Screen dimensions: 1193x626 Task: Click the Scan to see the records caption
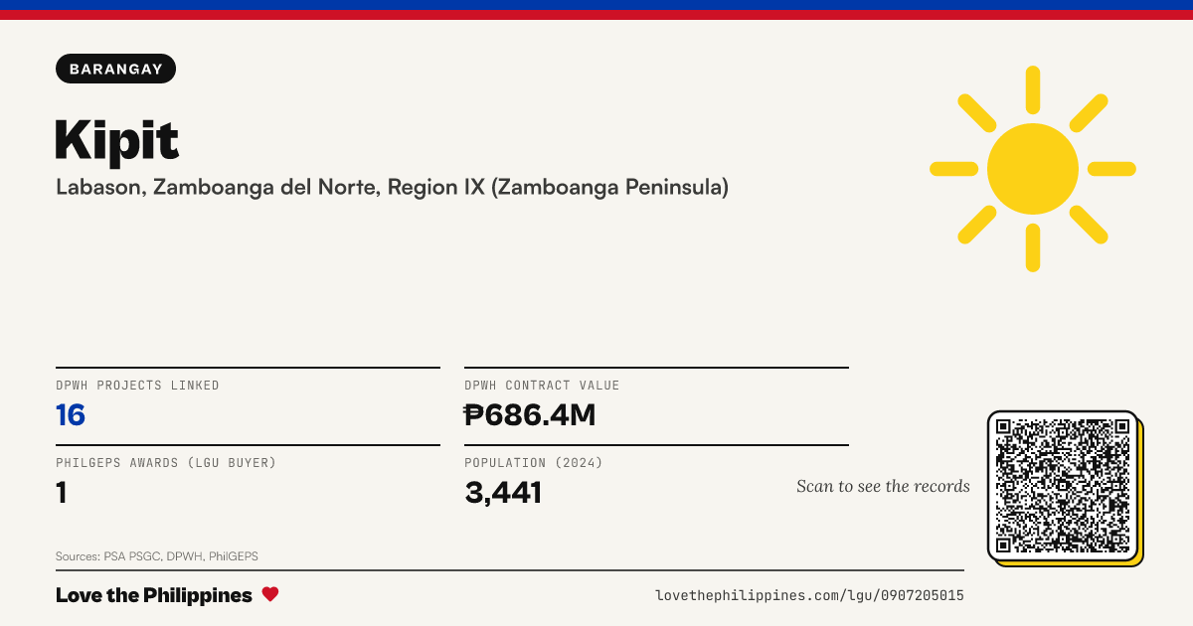(883, 486)
